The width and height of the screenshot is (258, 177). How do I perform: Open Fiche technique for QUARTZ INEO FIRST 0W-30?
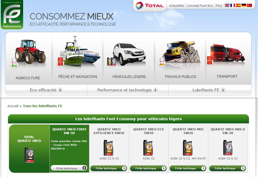(69, 168)
